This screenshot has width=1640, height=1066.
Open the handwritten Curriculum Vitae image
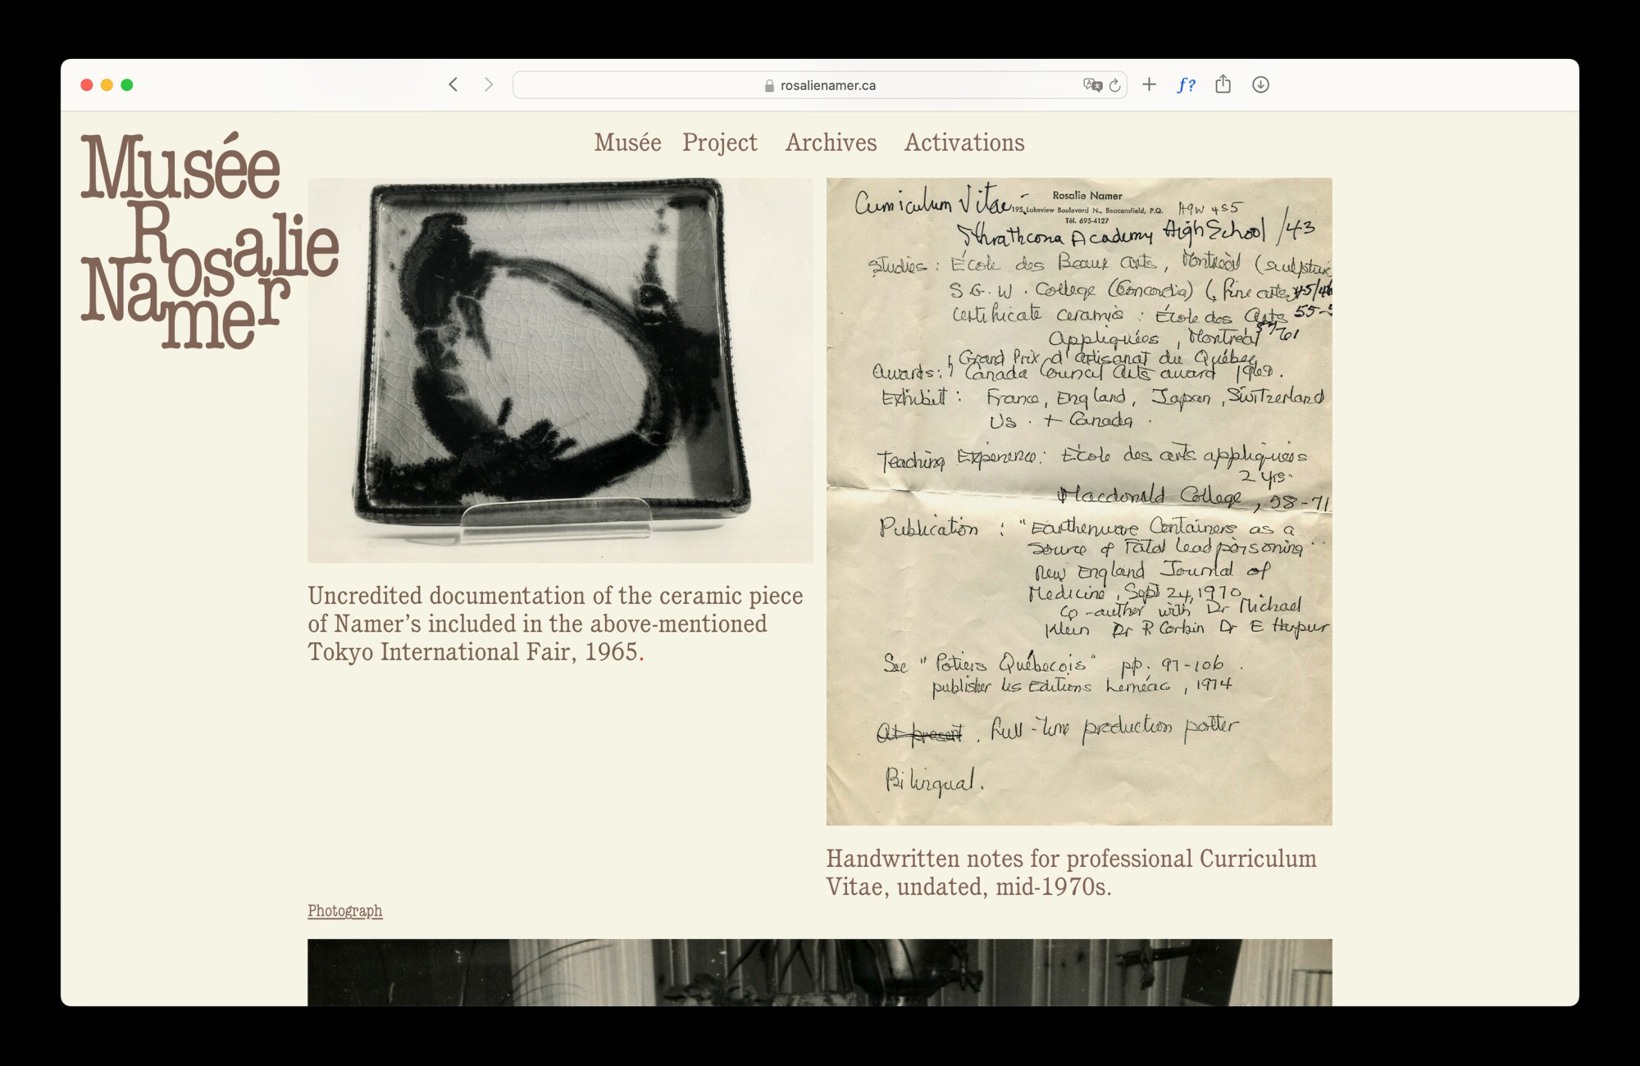click(1078, 501)
